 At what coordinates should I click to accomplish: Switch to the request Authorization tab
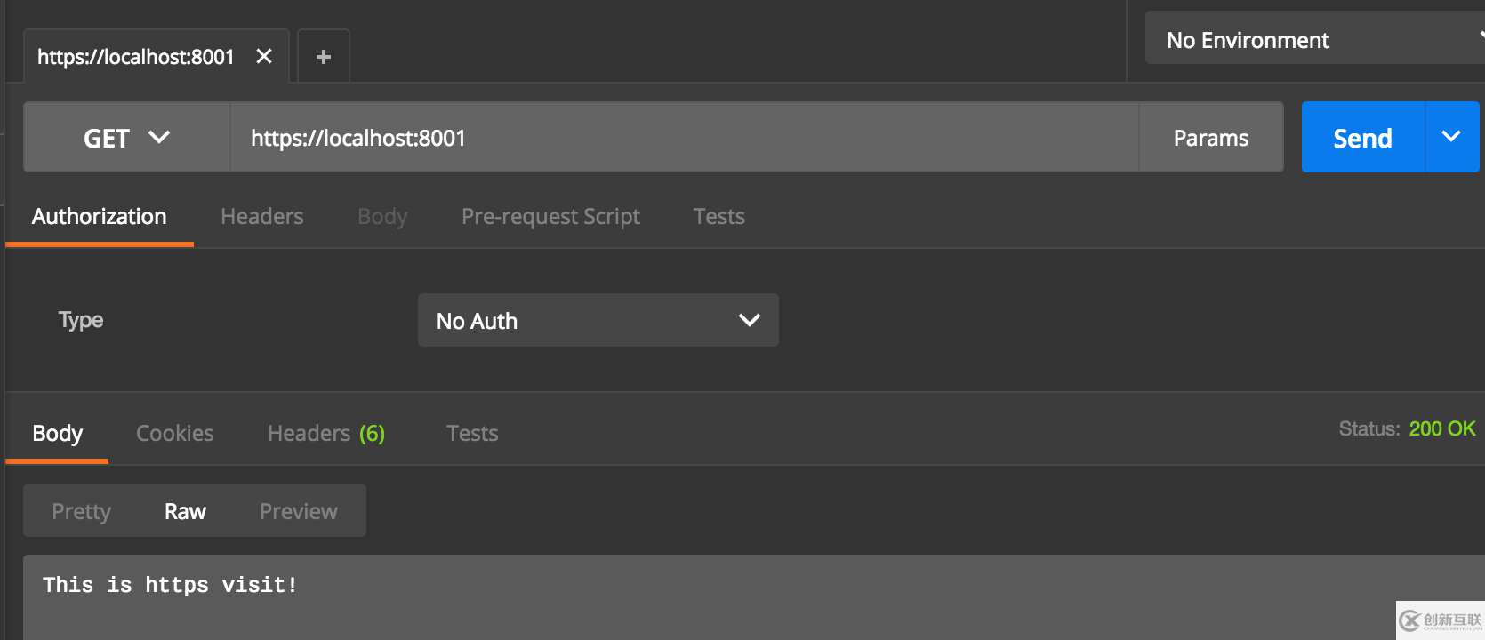pos(99,217)
